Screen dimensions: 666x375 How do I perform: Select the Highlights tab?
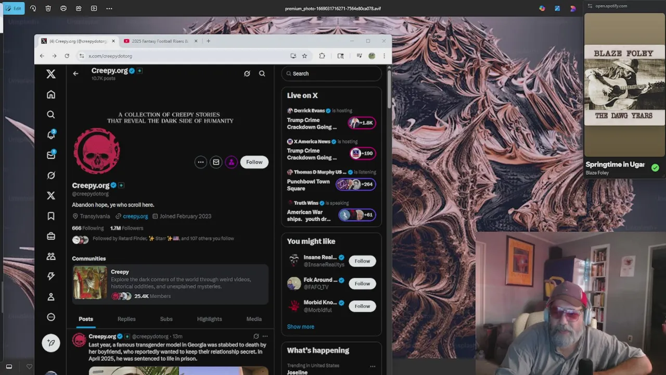tap(210, 319)
